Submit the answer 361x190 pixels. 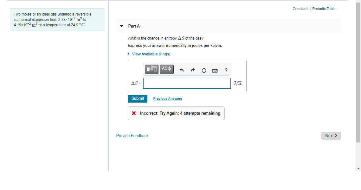pyautogui.click(x=138, y=99)
